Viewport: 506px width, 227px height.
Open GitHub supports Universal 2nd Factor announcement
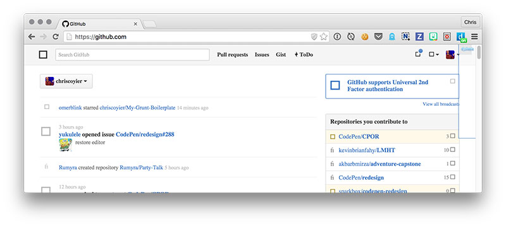click(388, 86)
